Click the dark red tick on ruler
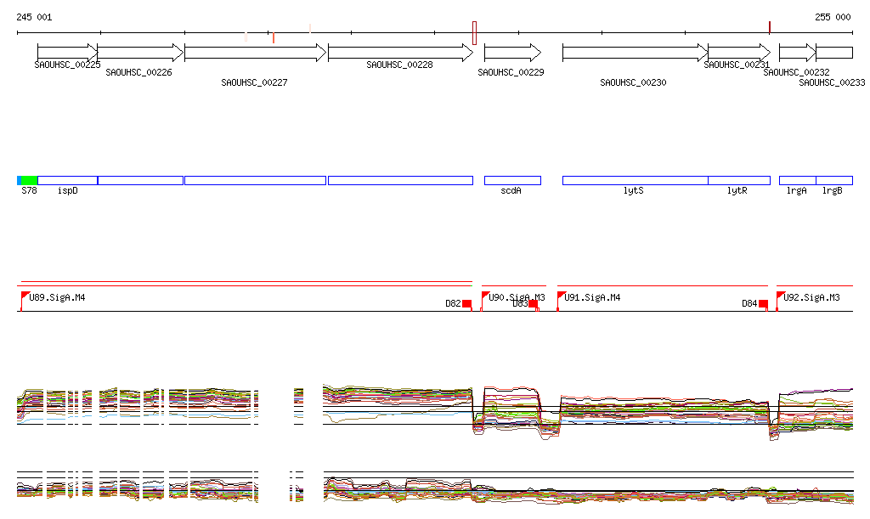Screen dimensions: 870x519 tap(770, 27)
